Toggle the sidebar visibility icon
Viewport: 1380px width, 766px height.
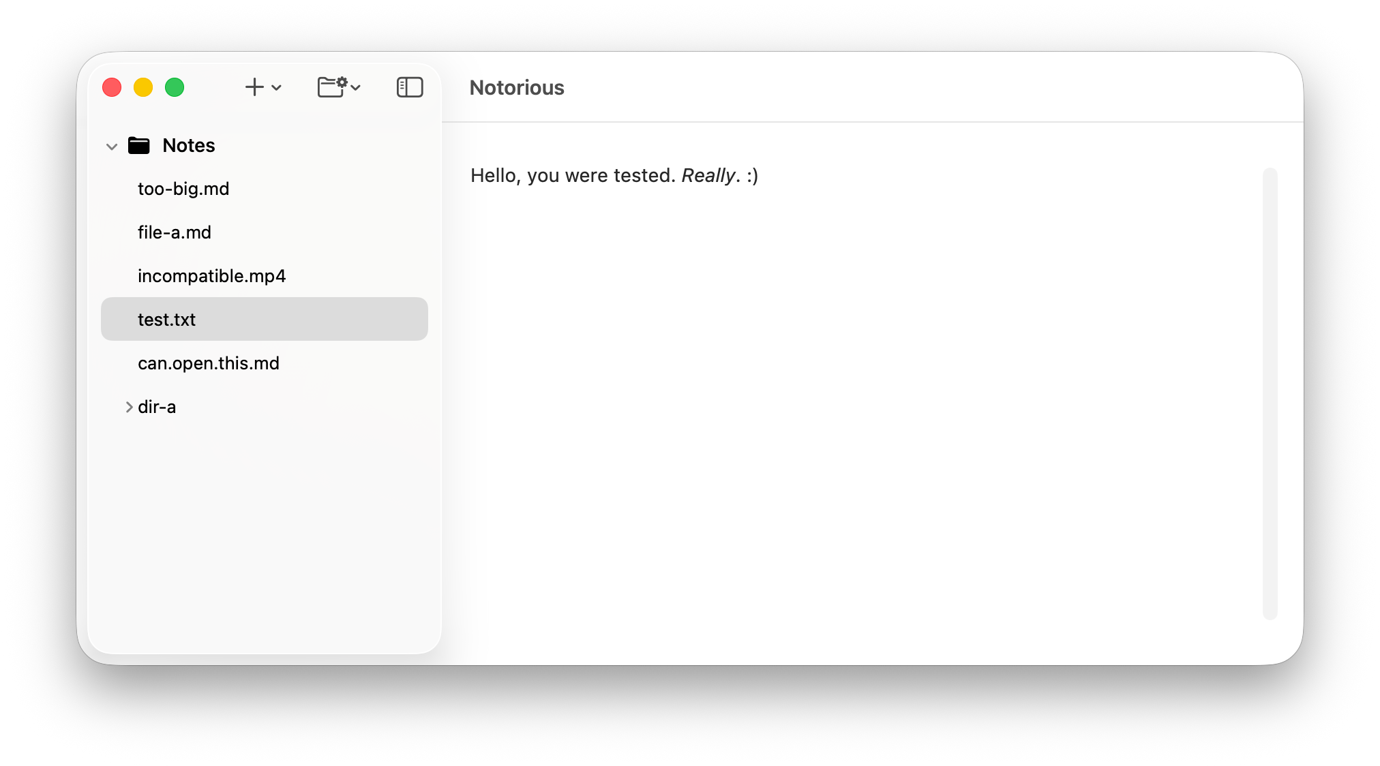[x=410, y=87]
